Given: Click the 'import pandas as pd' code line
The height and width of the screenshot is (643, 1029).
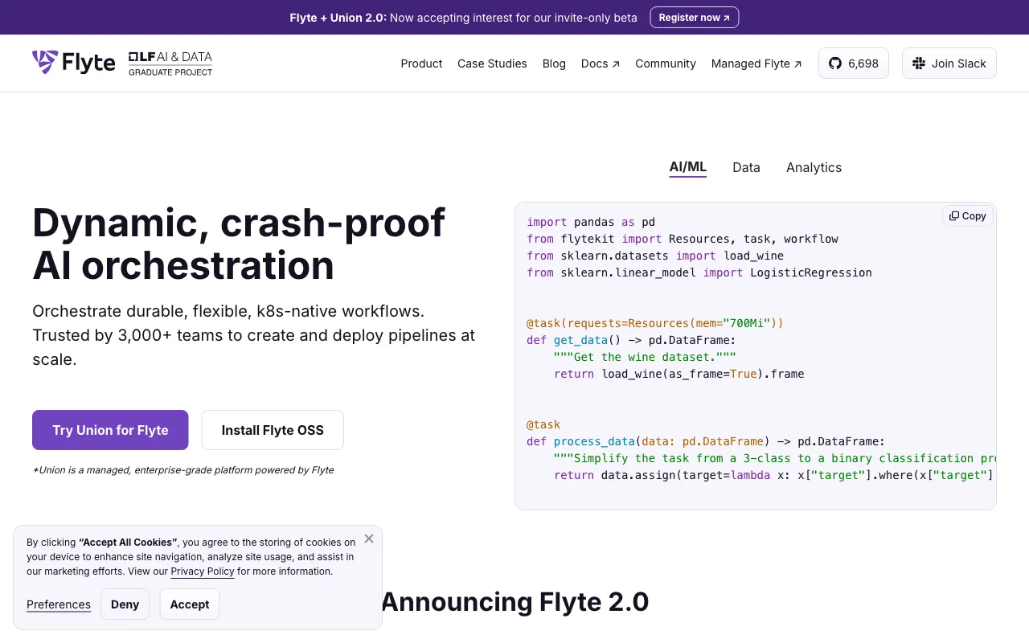Looking at the screenshot, I should [x=591, y=222].
